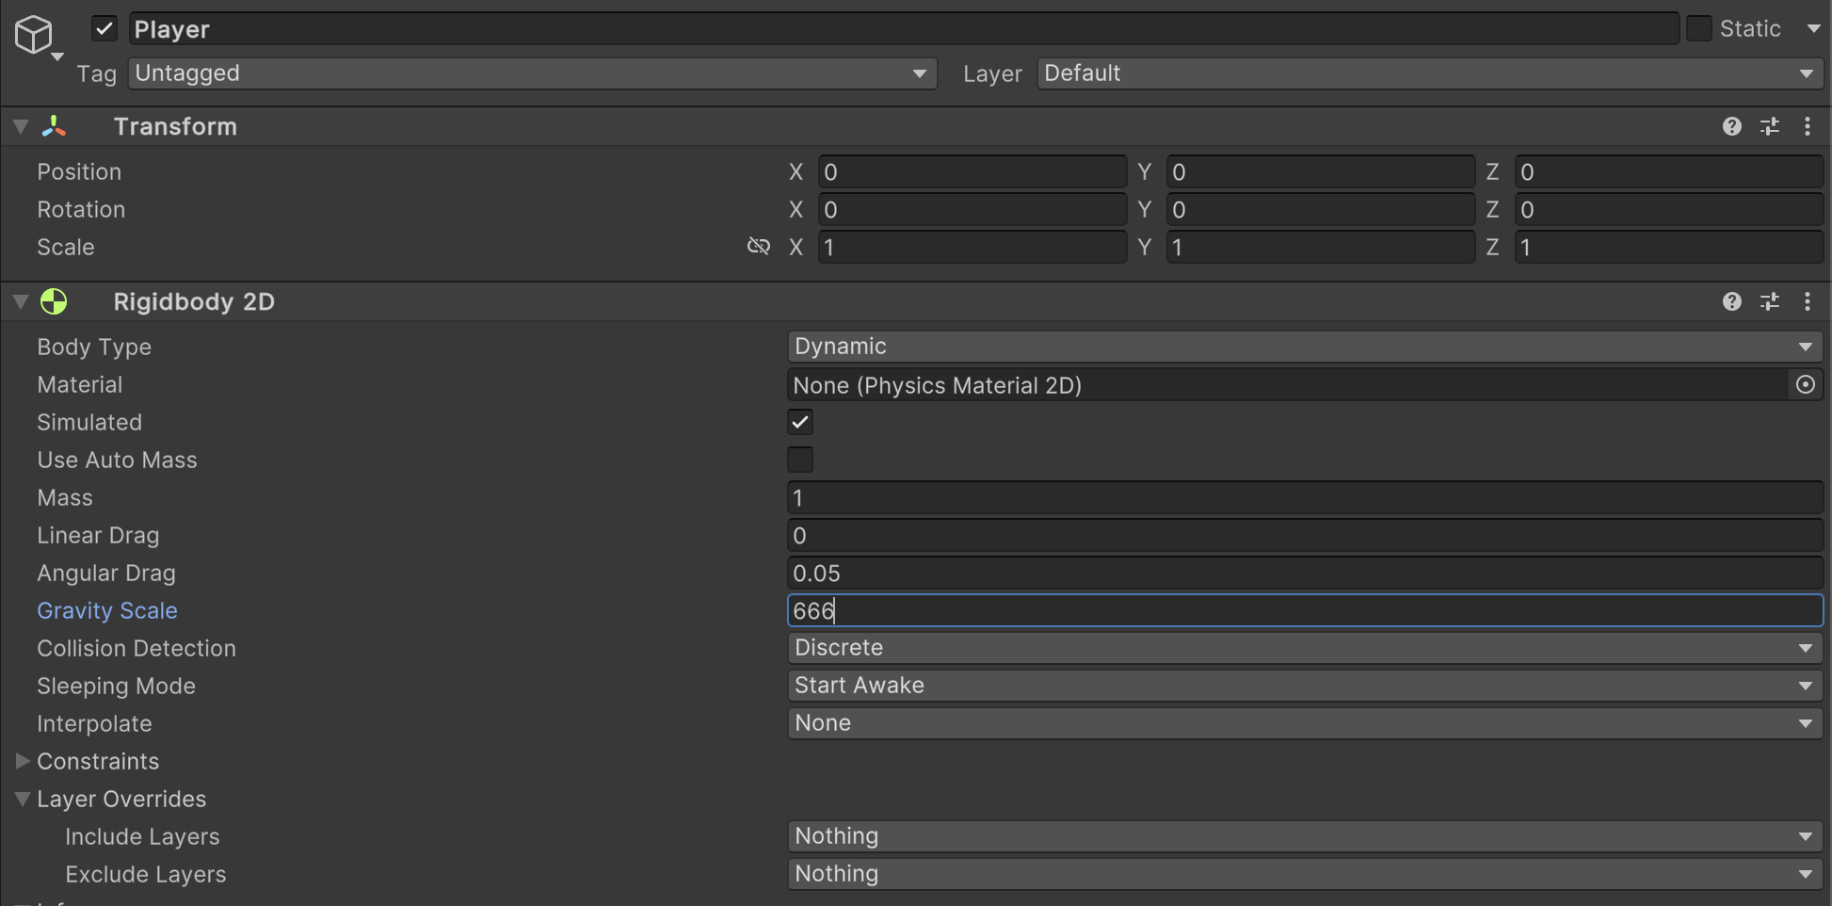Open the Body Type dropdown
The height and width of the screenshot is (906, 1832).
click(1304, 346)
